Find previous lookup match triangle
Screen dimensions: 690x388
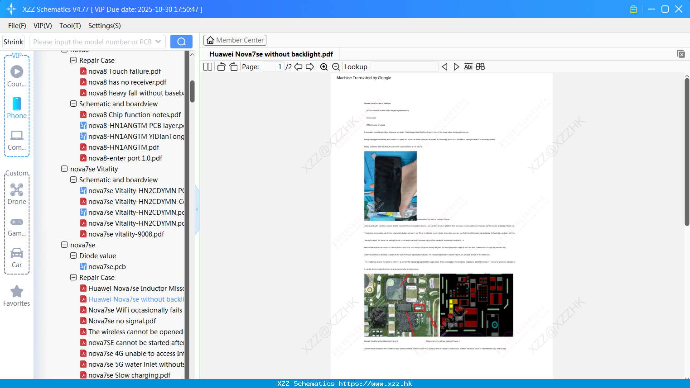tap(444, 67)
